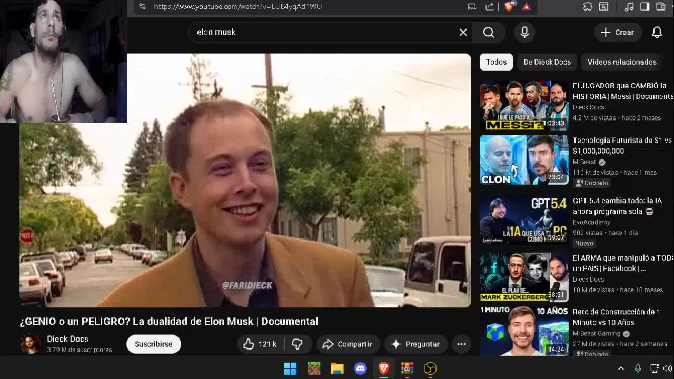Expand hidden system tray icons chevron

pyautogui.click(x=621, y=368)
